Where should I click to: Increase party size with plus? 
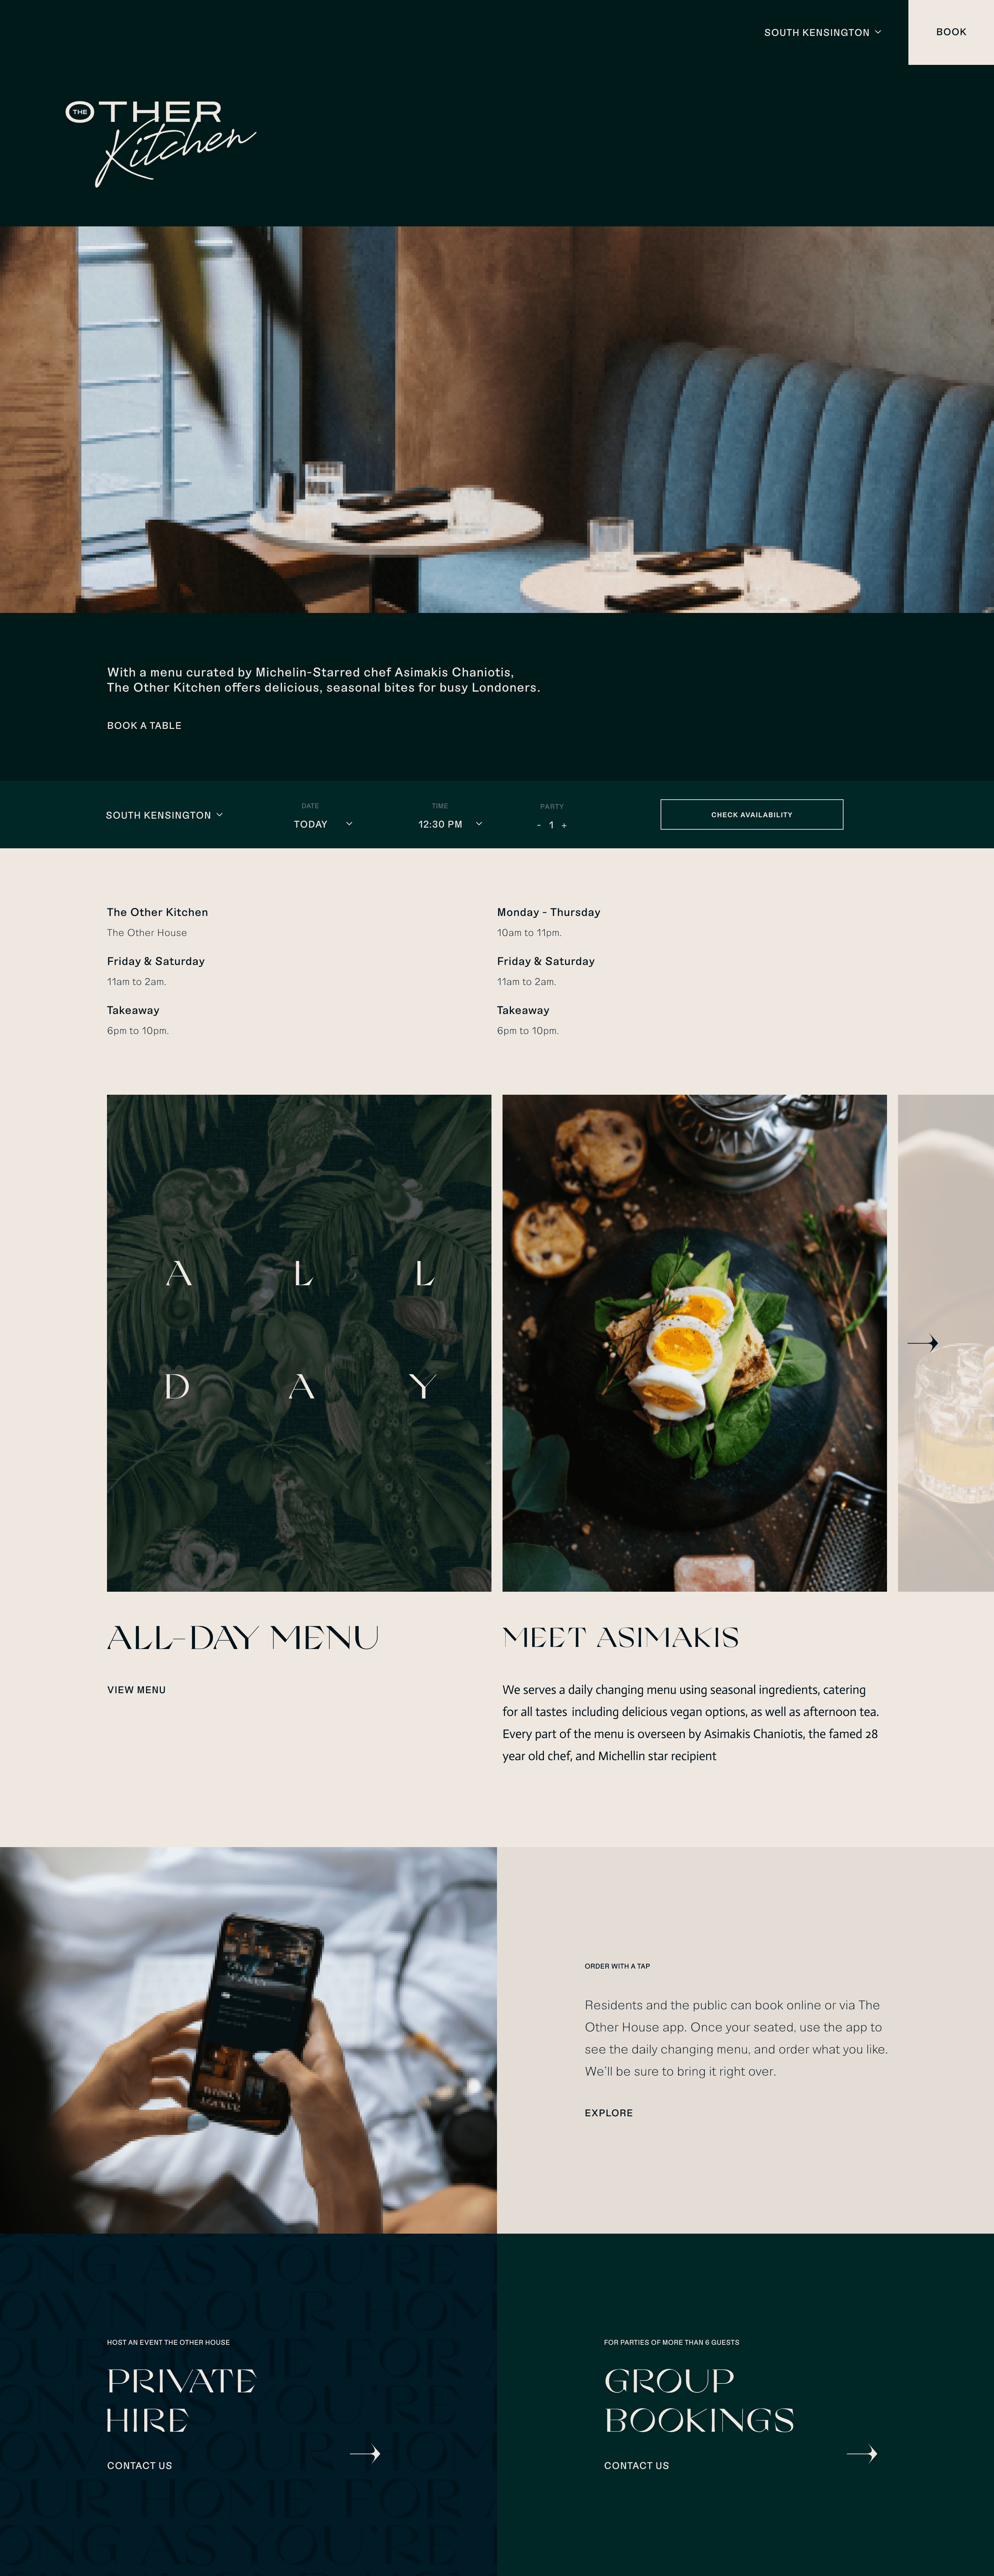click(564, 825)
